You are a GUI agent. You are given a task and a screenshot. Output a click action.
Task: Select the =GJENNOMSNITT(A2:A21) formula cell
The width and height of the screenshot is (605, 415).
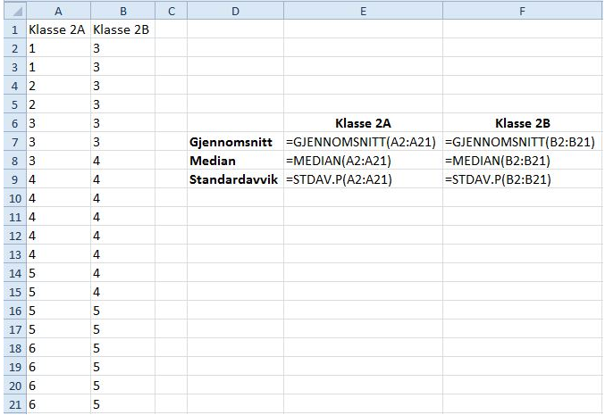tap(363, 143)
